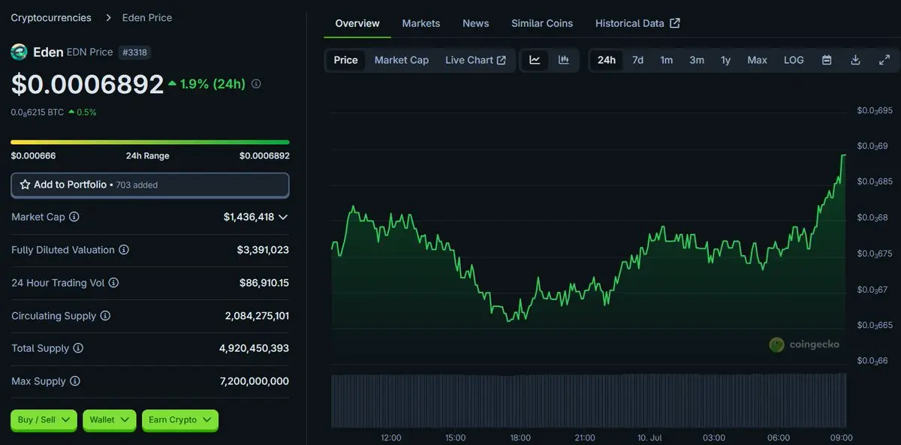Click the $0.0006892 main price
Image resolution: width=901 pixels, height=445 pixels.
tap(87, 84)
